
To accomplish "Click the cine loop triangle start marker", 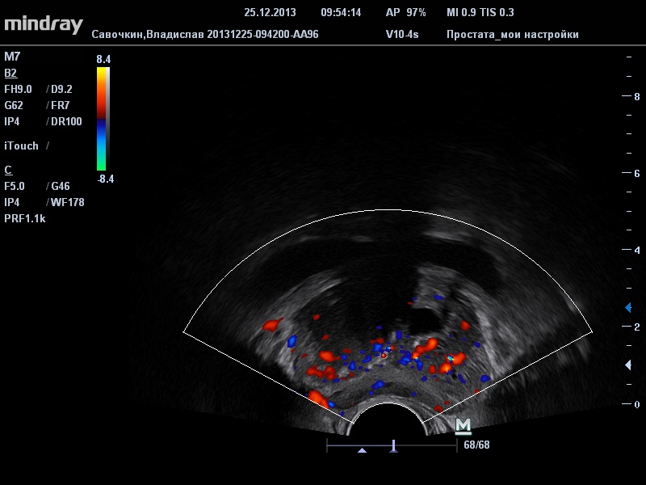I will pyautogui.click(x=362, y=450).
